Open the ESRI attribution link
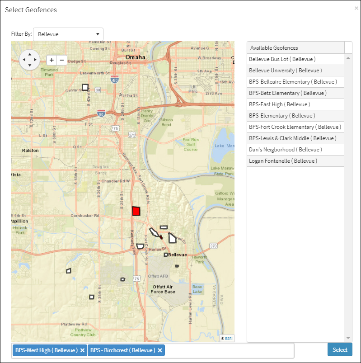 pyautogui.click(x=229, y=339)
